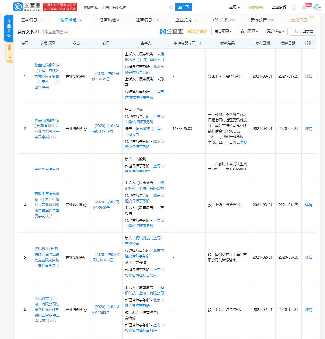Expand the 身份不限 filter dropdown

pos(223,31)
